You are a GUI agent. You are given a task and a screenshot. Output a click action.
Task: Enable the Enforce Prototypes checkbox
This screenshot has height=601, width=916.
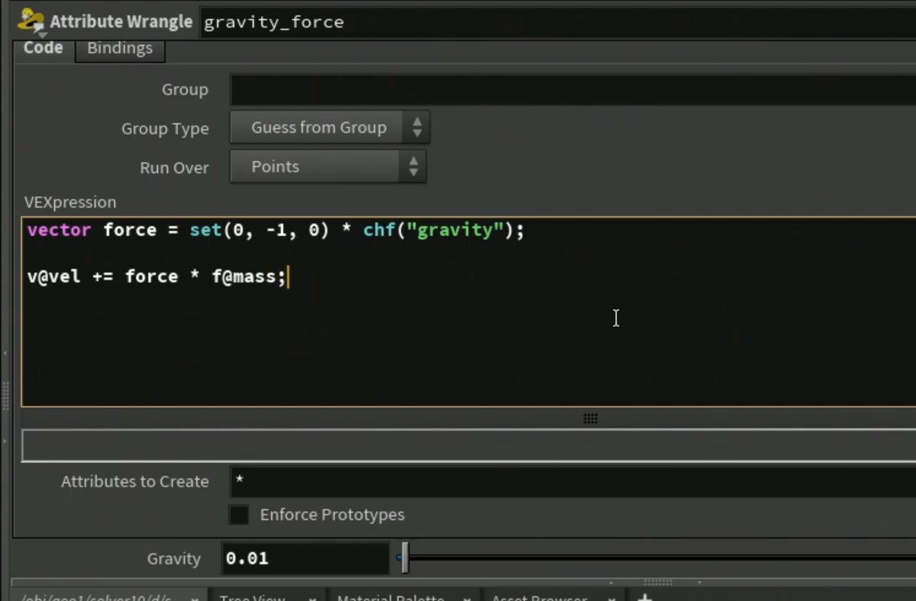(239, 515)
